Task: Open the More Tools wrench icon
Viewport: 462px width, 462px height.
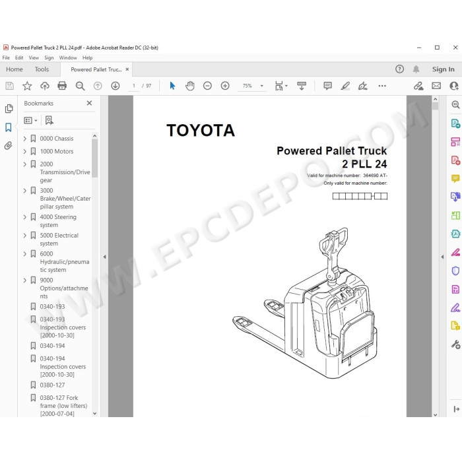Action: click(455, 344)
